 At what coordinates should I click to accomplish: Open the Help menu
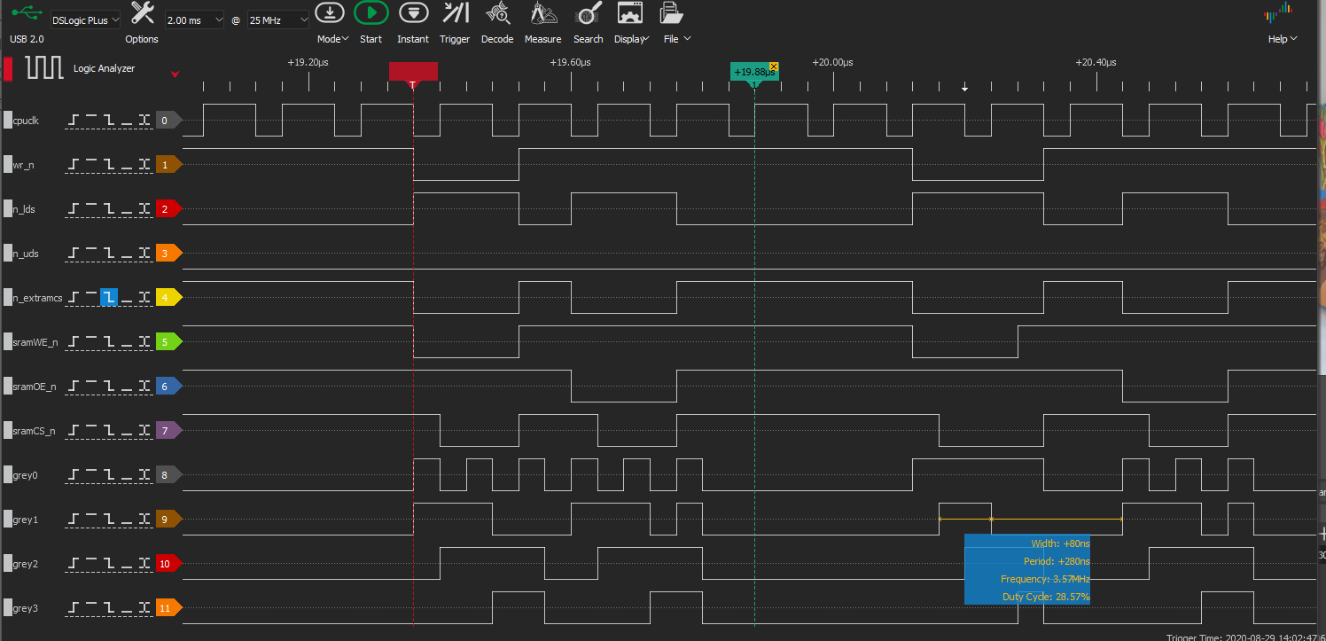pyautogui.click(x=1282, y=38)
